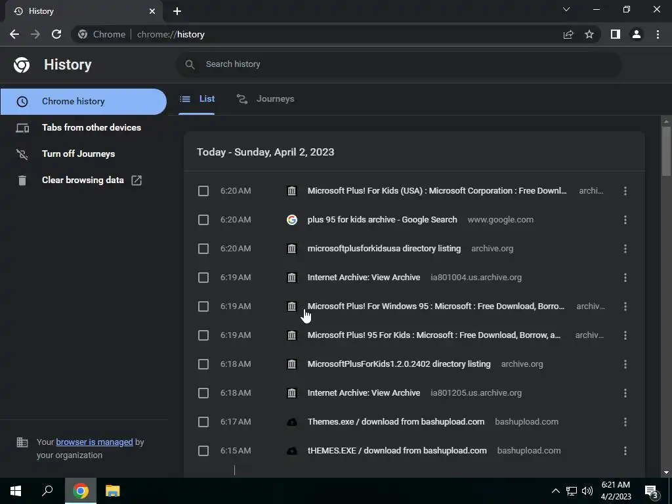The height and width of the screenshot is (504, 672).
Task: Open actions menu for plus 95 Google Search
Action: [x=625, y=220]
